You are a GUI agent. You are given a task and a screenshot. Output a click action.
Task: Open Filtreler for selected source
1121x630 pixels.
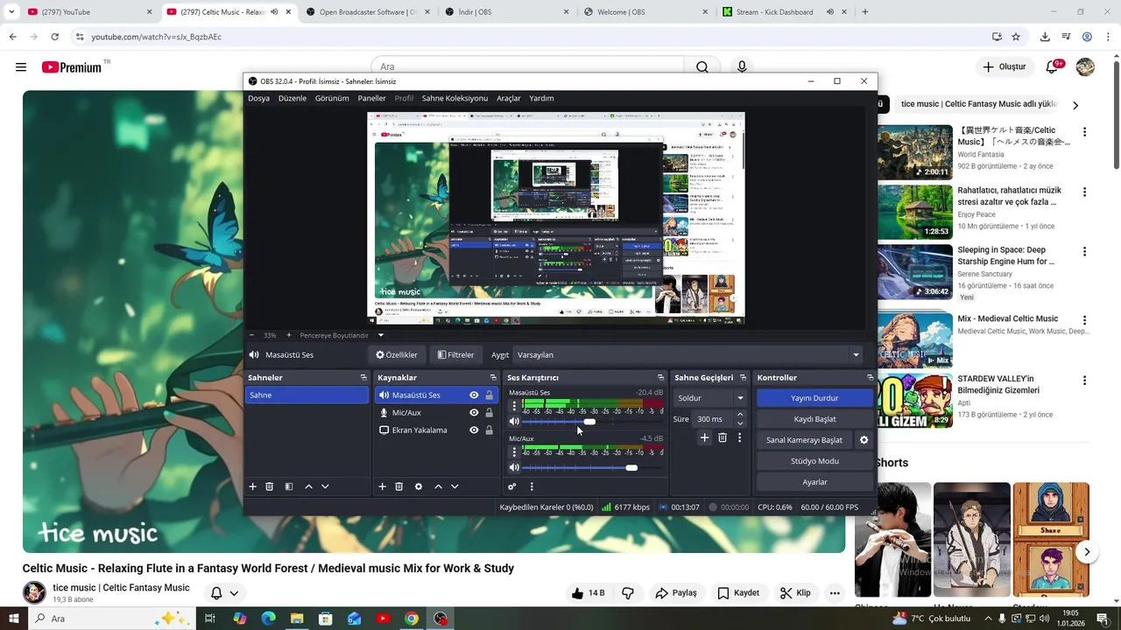click(x=455, y=355)
